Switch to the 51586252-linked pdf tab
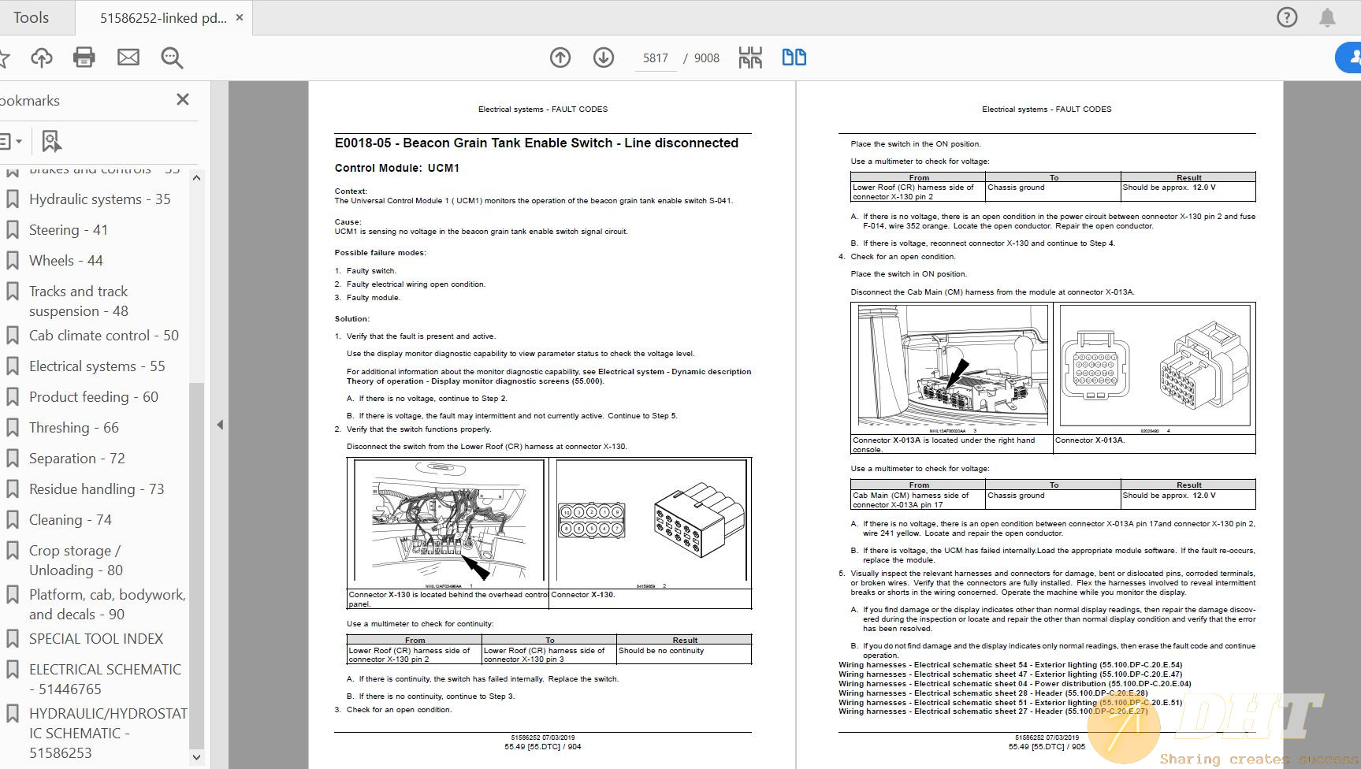Image resolution: width=1361 pixels, height=769 pixels. (x=163, y=17)
